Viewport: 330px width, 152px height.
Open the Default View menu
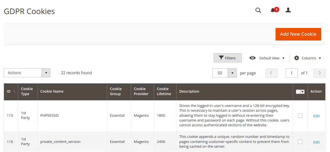pos(270,58)
